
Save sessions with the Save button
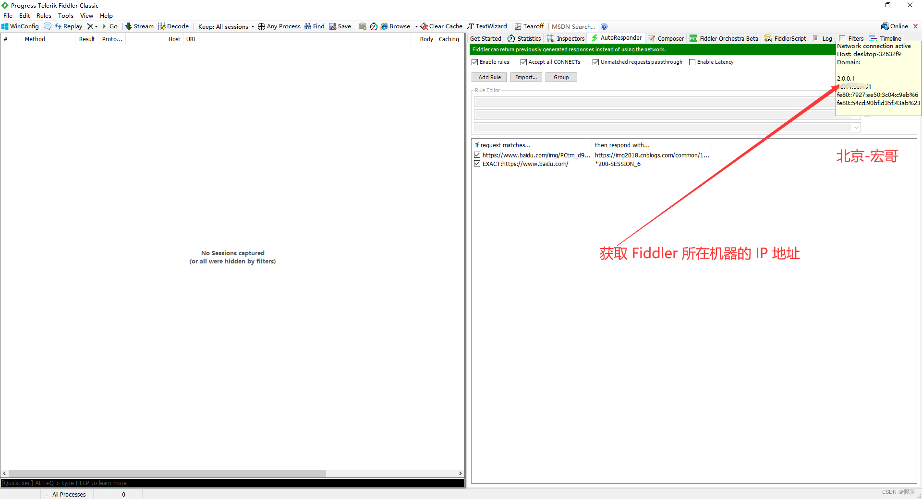tap(340, 26)
